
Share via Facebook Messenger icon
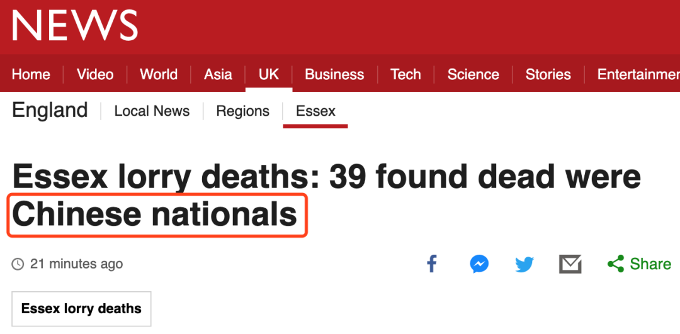(479, 264)
